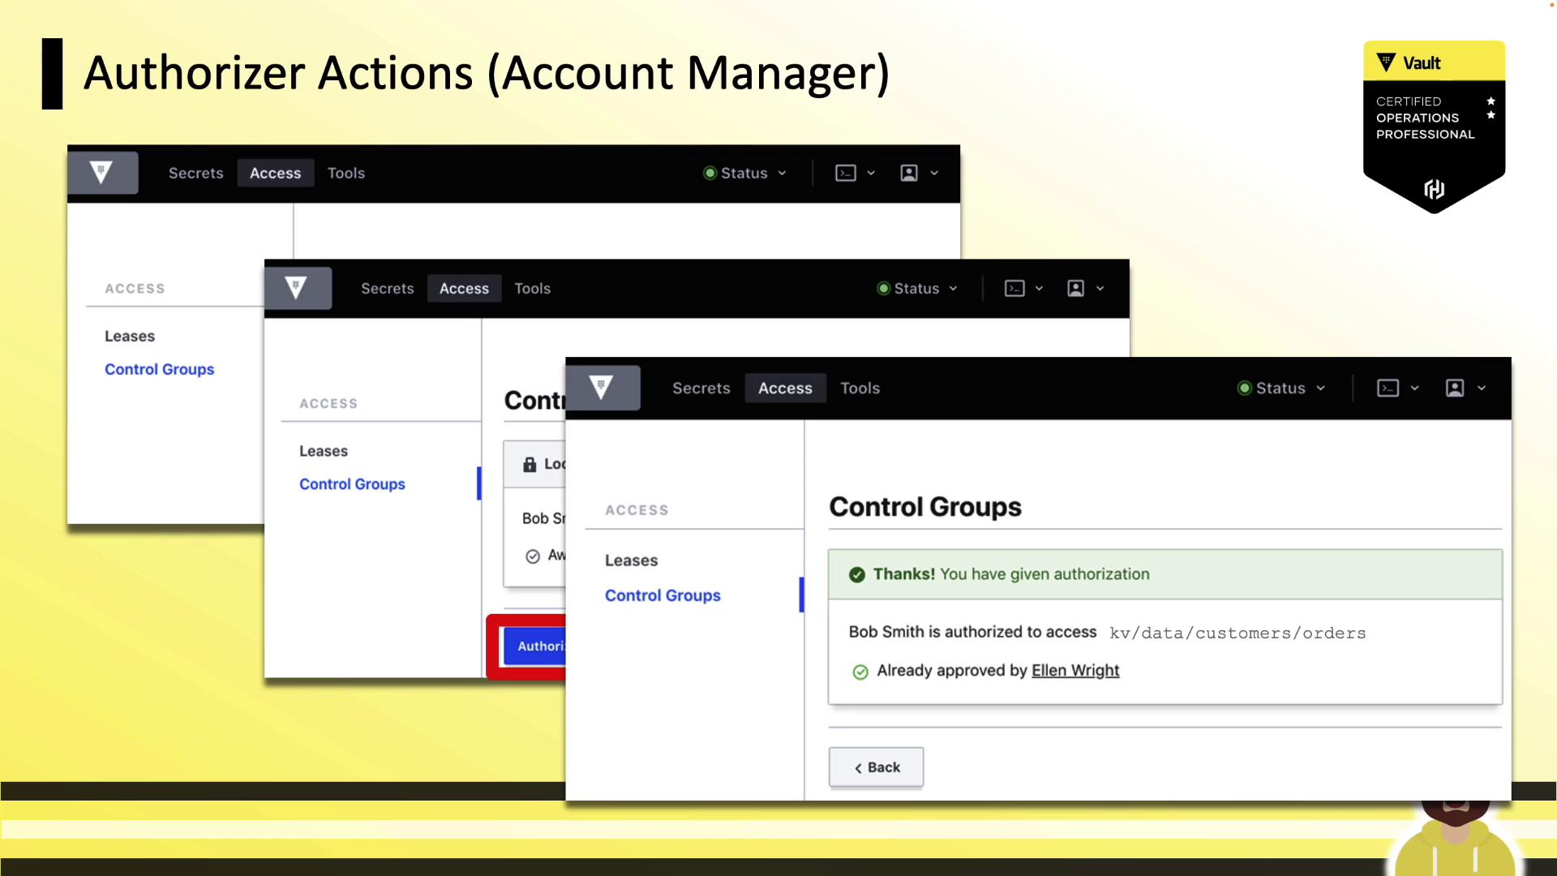Click the Vault logo in the back window

coord(101,173)
